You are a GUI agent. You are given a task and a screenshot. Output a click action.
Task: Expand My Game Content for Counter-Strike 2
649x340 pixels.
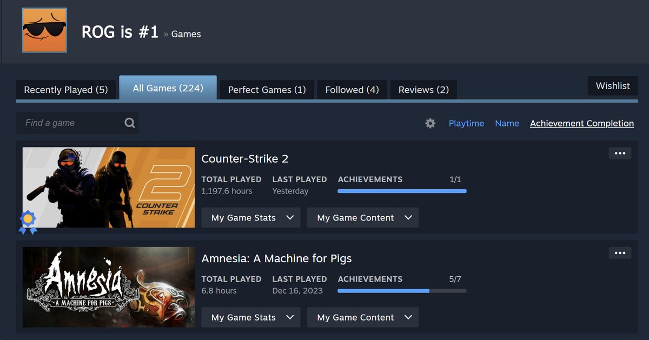[x=363, y=217]
